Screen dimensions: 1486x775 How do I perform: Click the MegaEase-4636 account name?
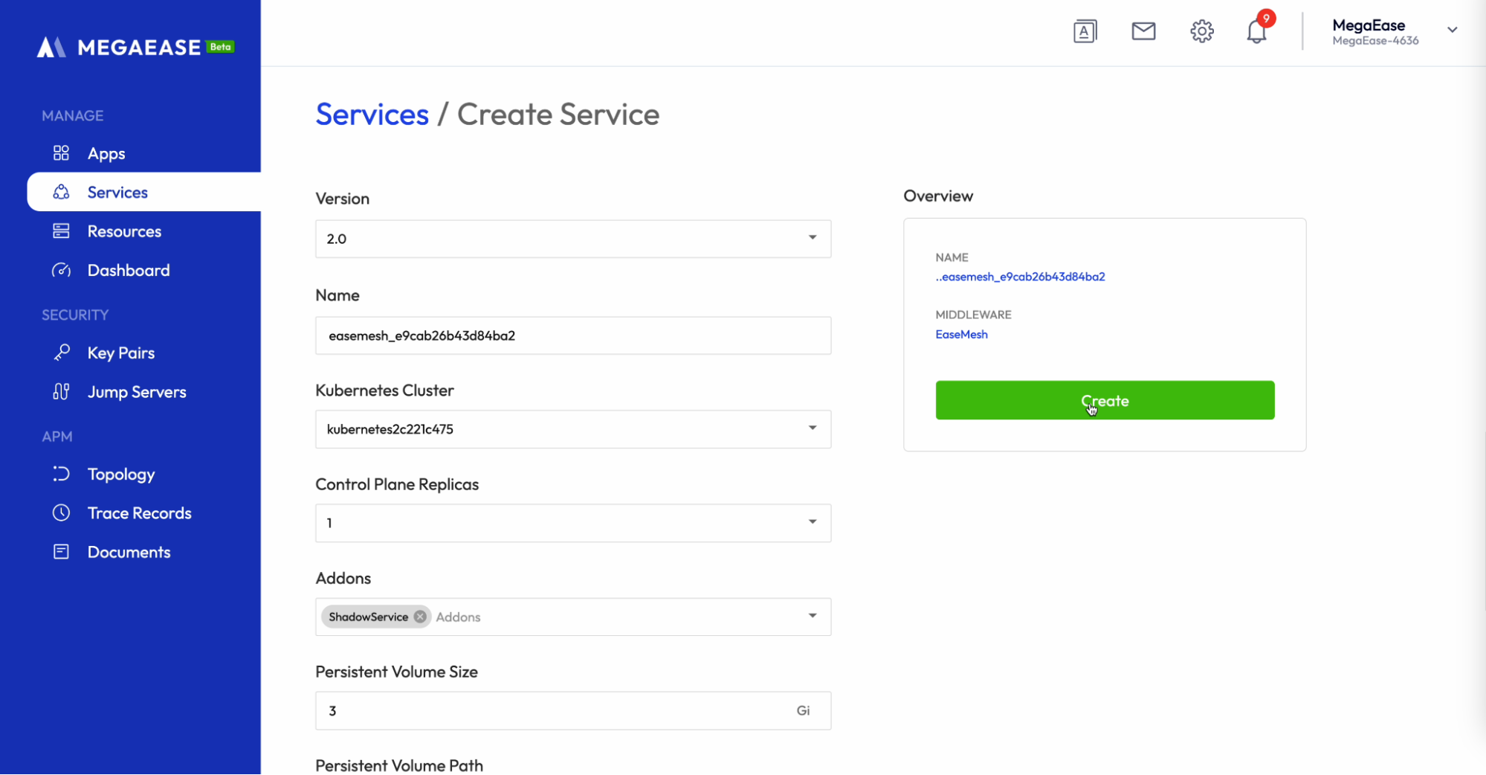click(1375, 41)
